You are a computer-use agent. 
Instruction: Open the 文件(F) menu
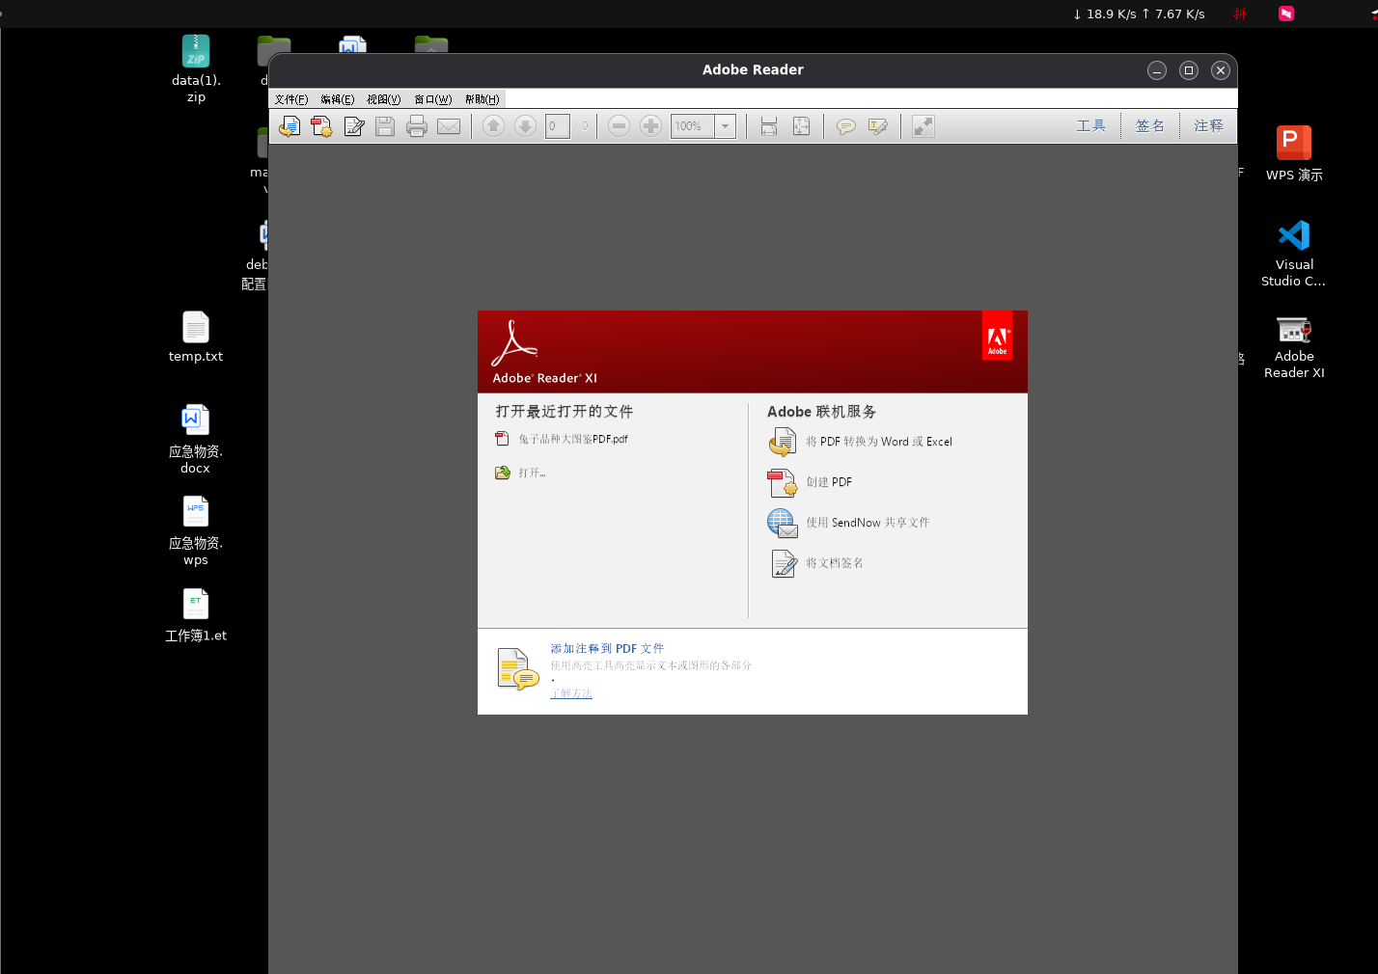coord(291,99)
